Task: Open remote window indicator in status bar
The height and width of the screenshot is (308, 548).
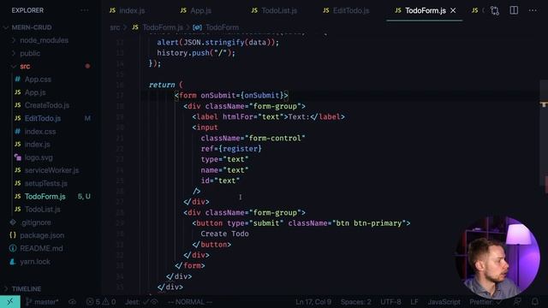Action: pyautogui.click(x=10, y=302)
